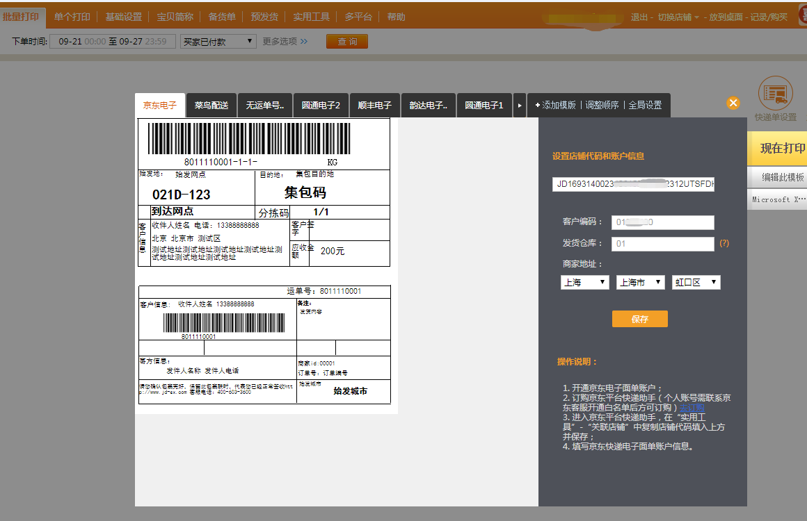This screenshot has width=807, height=521.
Task: Open the 虹口区 district dropdown
Action: (696, 283)
